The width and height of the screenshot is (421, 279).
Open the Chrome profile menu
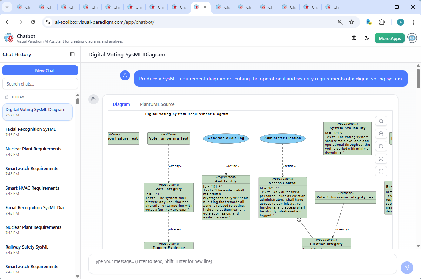point(400,22)
